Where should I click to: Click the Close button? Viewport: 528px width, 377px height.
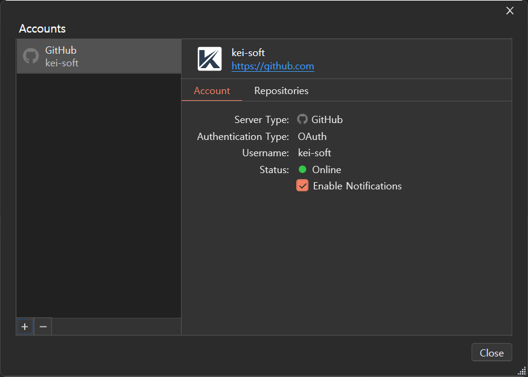pos(492,352)
